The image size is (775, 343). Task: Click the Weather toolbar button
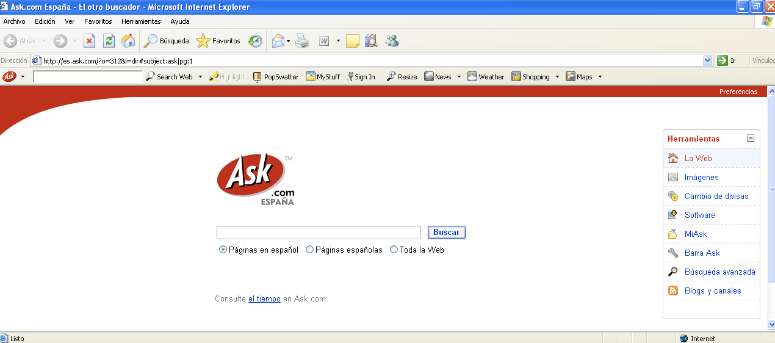(x=486, y=77)
